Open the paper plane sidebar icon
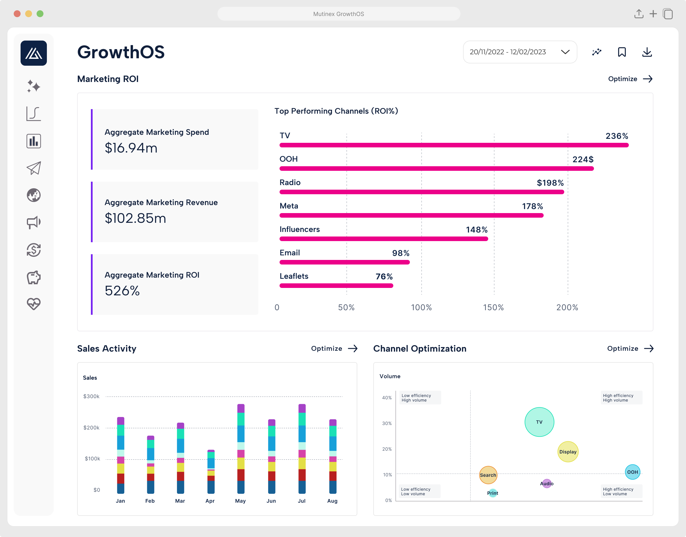 34,168
